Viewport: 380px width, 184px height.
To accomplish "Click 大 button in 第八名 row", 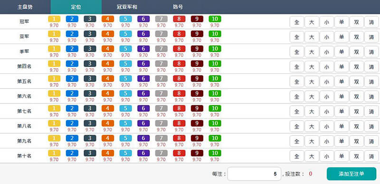I will tap(312, 126).
